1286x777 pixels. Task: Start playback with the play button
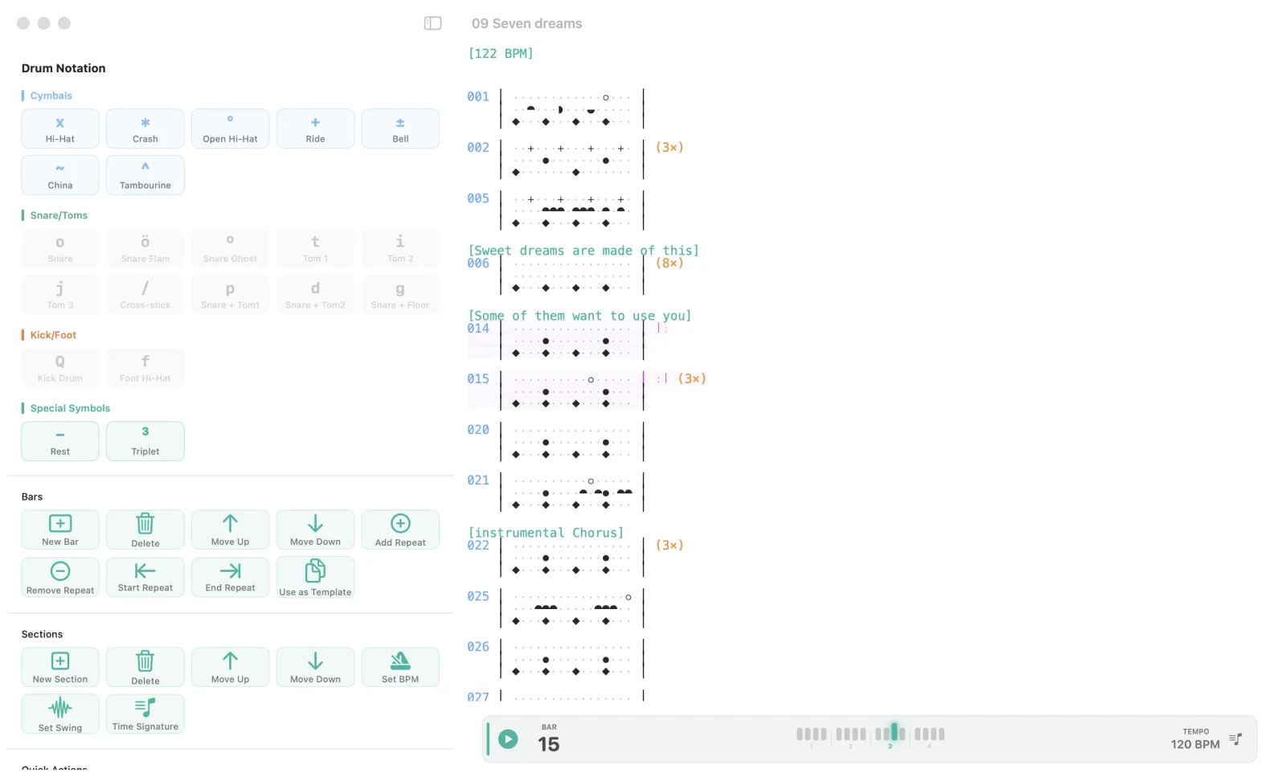pyautogui.click(x=508, y=738)
